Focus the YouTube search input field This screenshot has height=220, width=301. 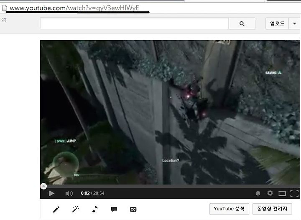tap(134, 23)
